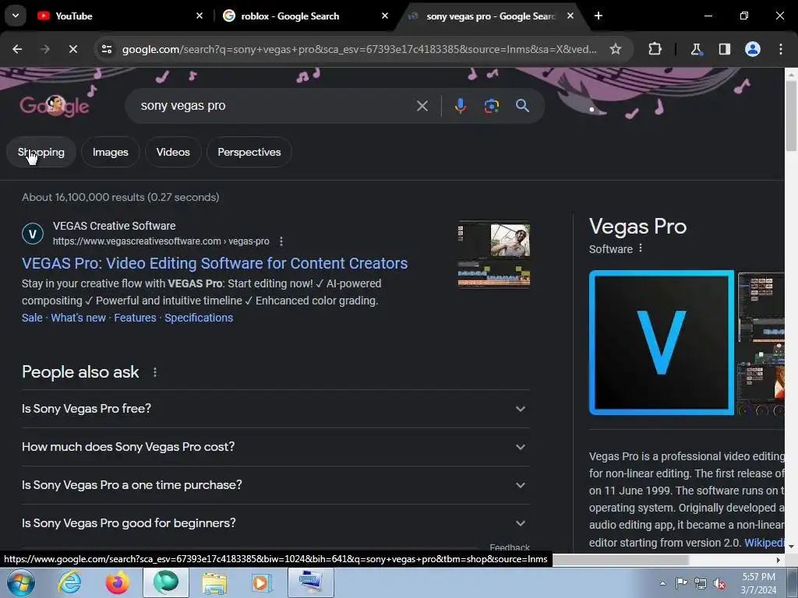
Task: Open the clock showing 5:57 PM
Action: pyautogui.click(x=758, y=583)
